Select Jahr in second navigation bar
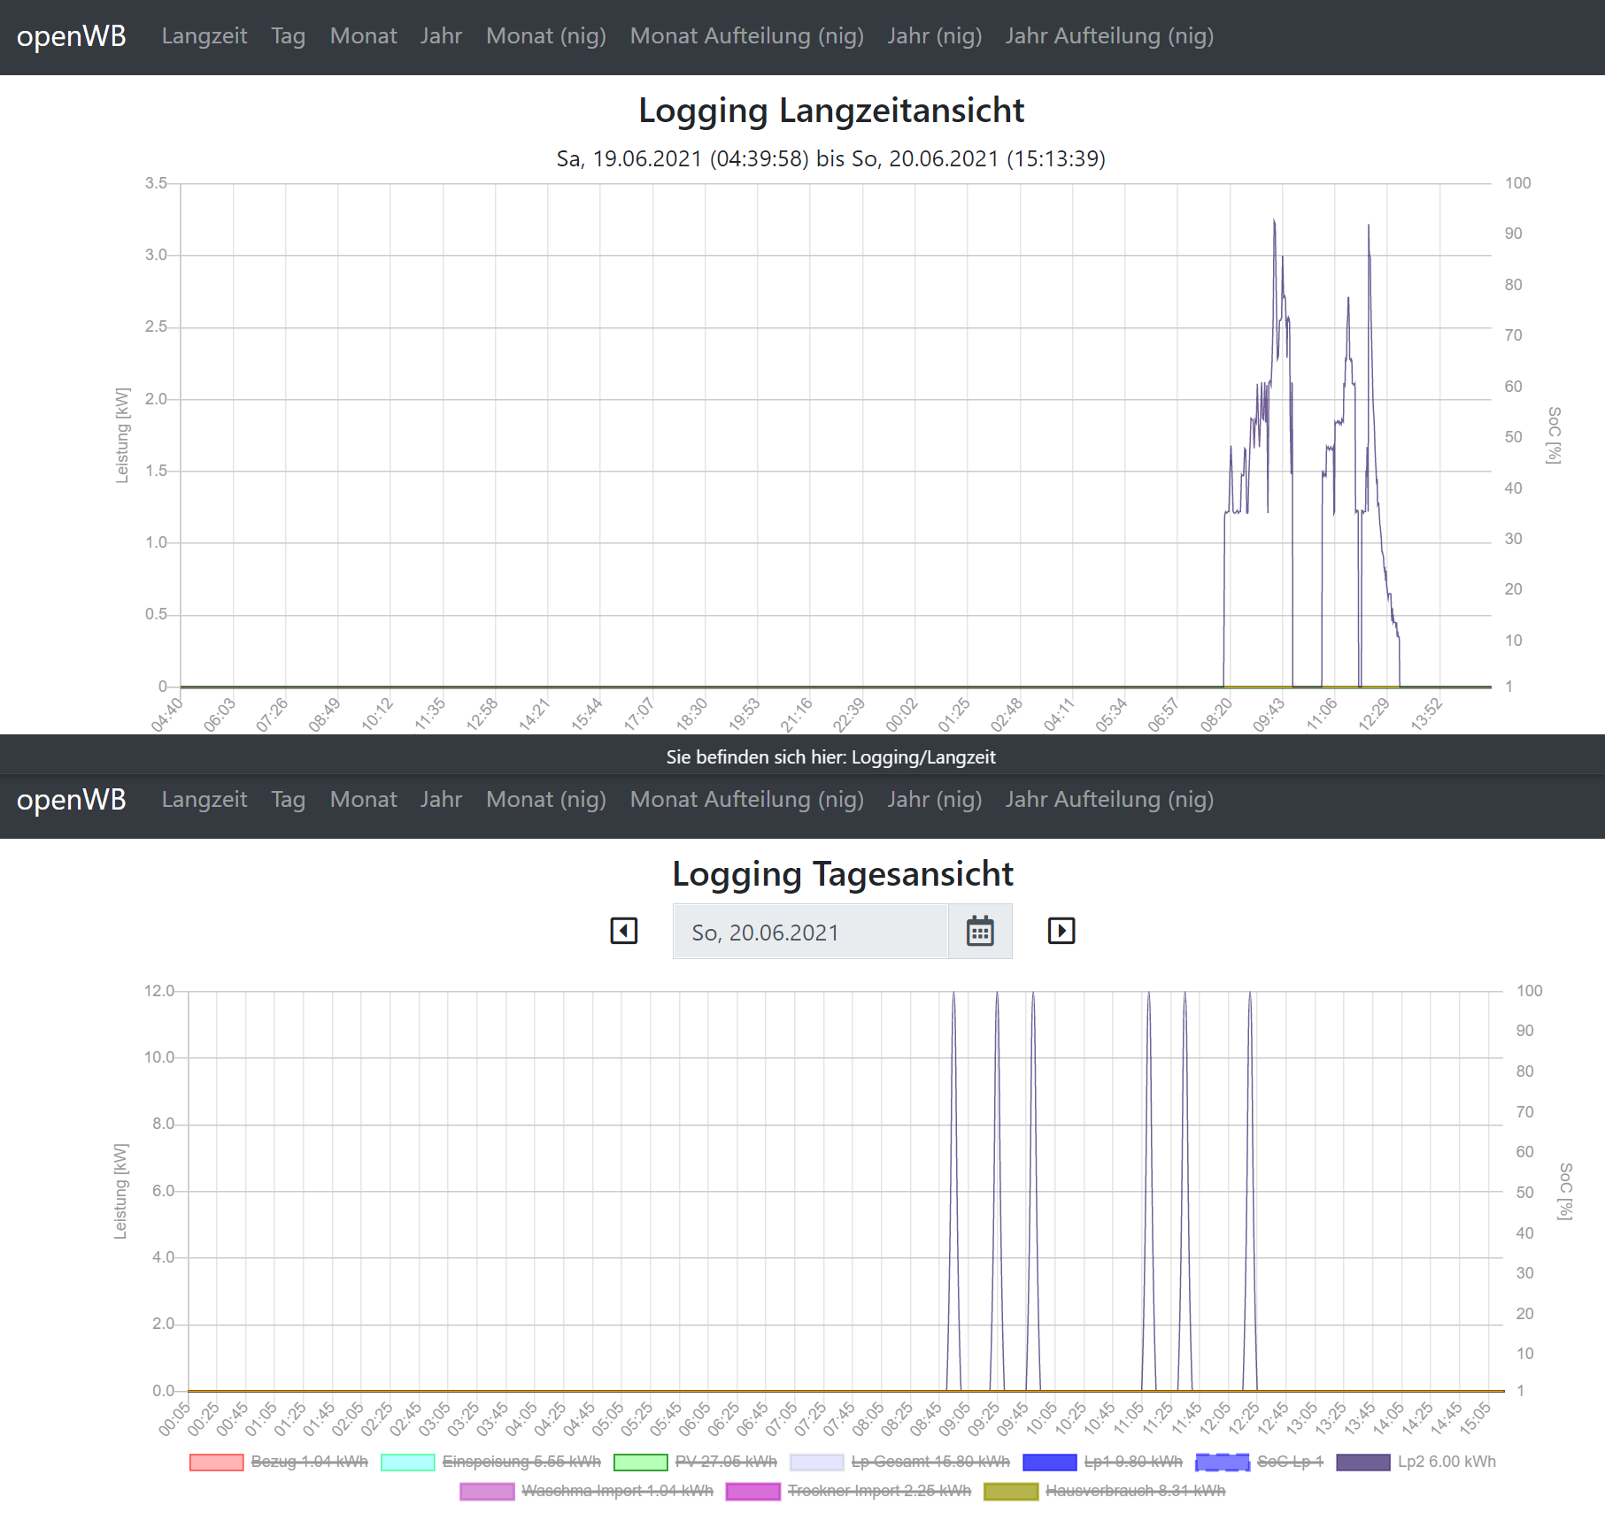1605x1528 pixels. pyautogui.click(x=441, y=800)
